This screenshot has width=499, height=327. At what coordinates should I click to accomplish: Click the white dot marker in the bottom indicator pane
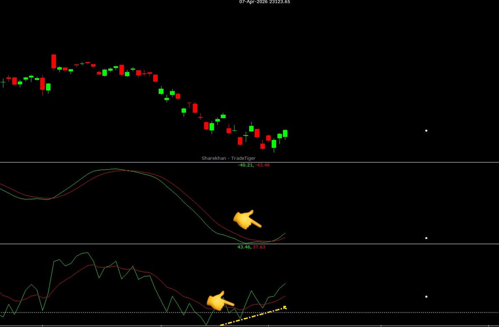(x=426, y=296)
